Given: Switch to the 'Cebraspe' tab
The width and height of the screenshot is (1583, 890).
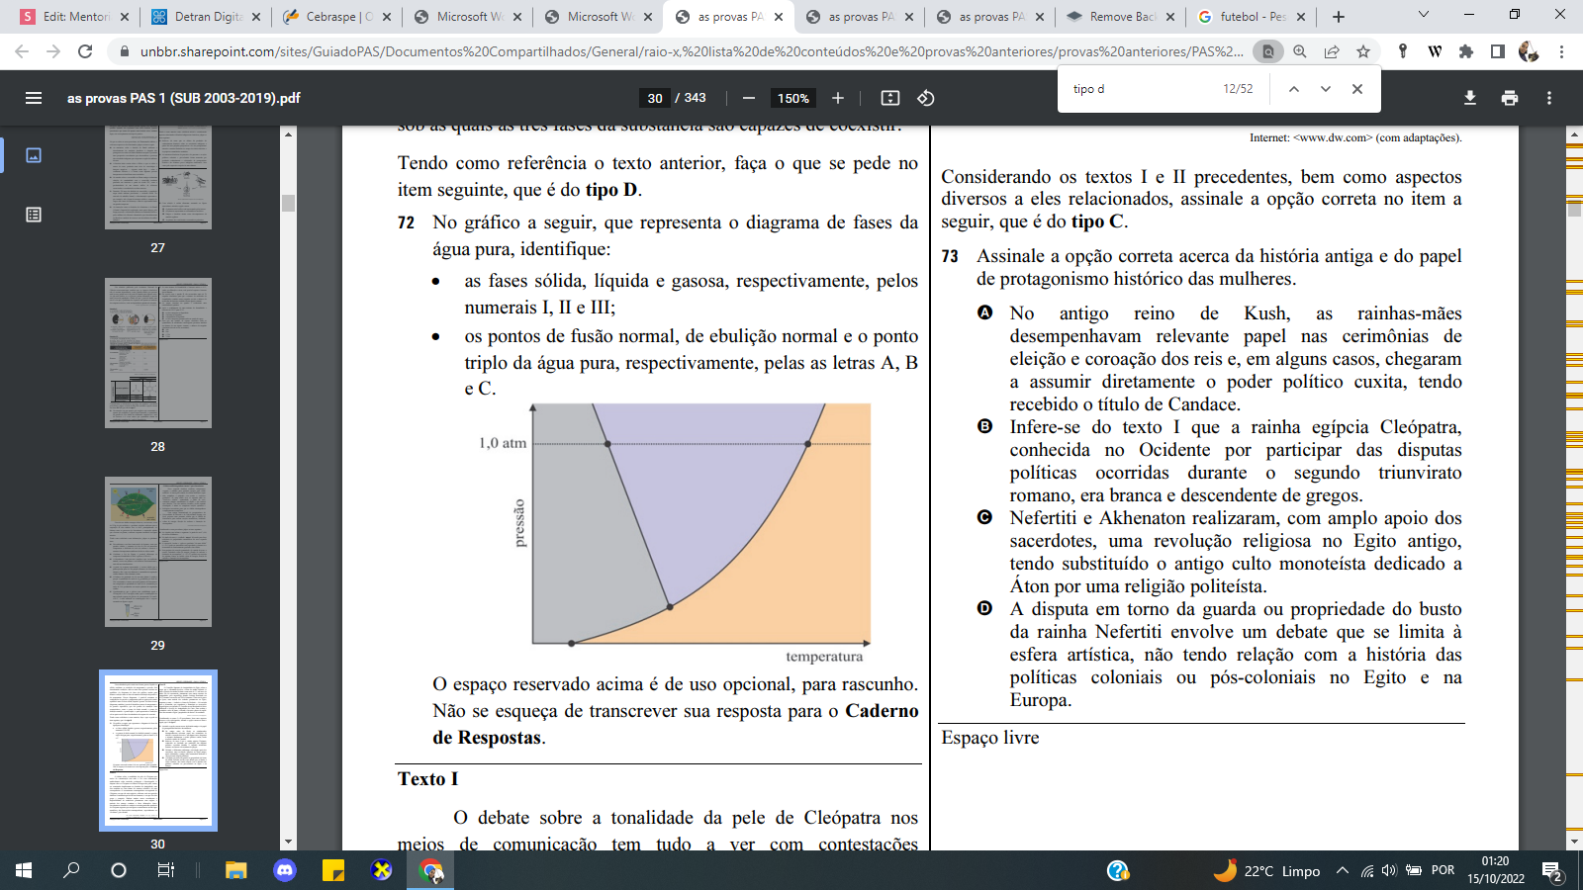Looking at the screenshot, I should coord(333,17).
